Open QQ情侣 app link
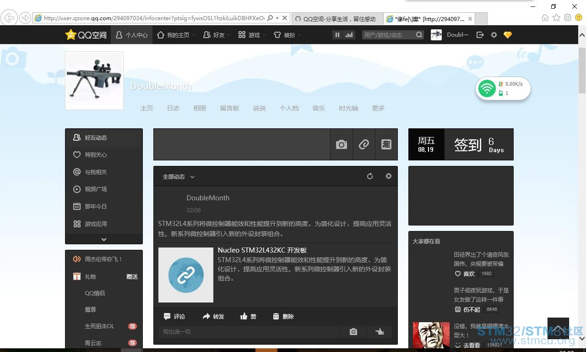The height and width of the screenshot is (352, 586). (95, 293)
